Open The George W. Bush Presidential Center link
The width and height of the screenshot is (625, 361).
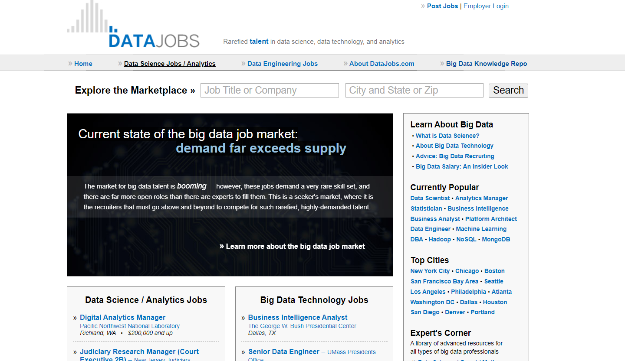tap(302, 326)
